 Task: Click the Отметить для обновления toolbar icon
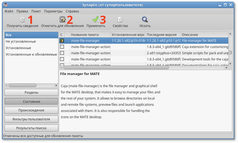62,19
